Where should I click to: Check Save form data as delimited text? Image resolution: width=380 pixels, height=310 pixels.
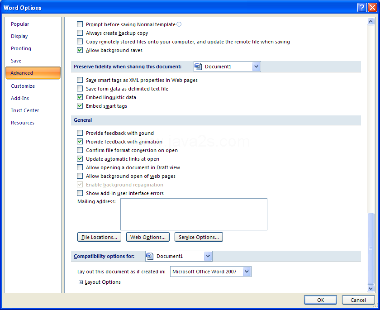point(80,88)
